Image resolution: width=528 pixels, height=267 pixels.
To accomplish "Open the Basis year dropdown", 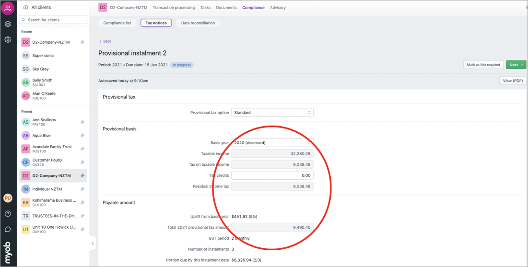I will [x=272, y=143].
